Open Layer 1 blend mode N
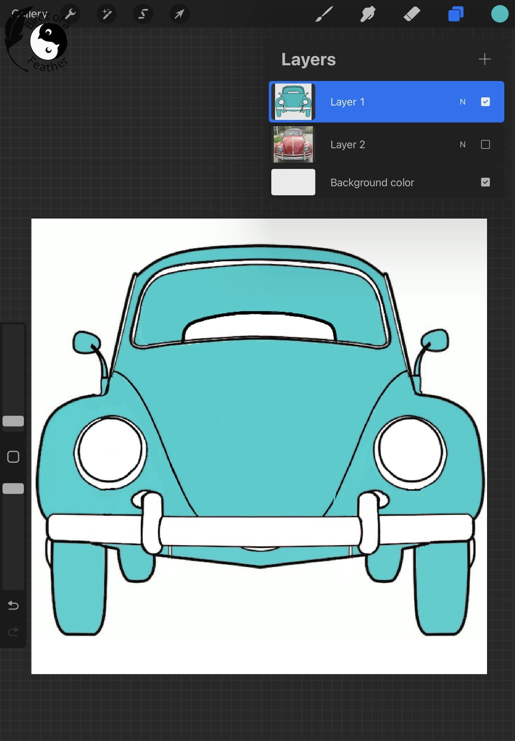This screenshot has height=741, width=515. [x=463, y=102]
